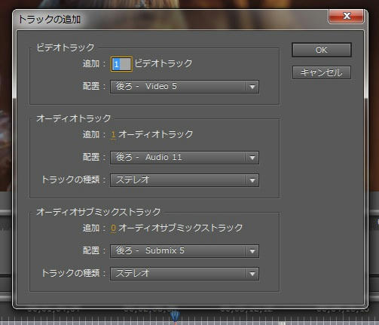
Task: Open the submix track type ステレオ dropdown
Action: point(185,274)
